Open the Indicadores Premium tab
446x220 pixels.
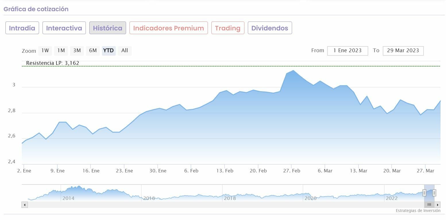[x=169, y=28]
